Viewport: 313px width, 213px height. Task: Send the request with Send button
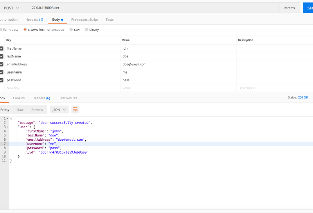click(308, 8)
